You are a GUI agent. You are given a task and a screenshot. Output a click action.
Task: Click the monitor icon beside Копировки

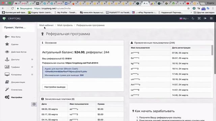[x=7, y=74]
